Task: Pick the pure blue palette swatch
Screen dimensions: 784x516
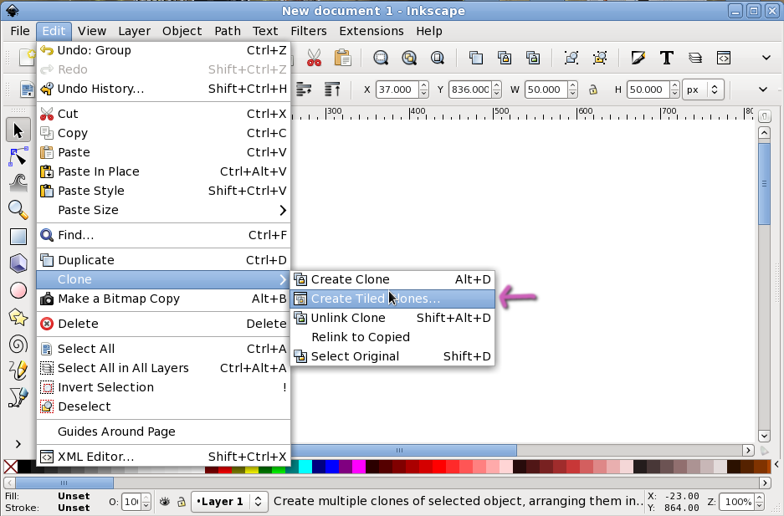Action: [x=332, y=467]
